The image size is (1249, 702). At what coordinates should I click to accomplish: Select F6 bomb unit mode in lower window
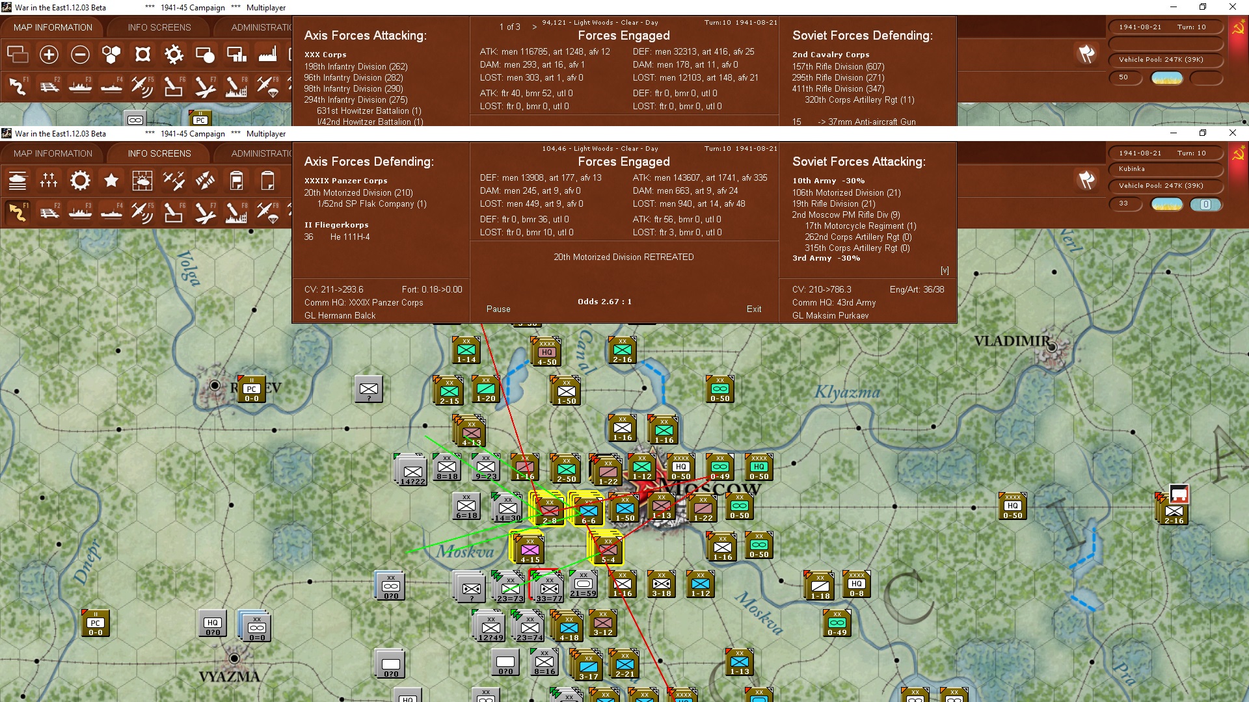click(x=174, y=213)
